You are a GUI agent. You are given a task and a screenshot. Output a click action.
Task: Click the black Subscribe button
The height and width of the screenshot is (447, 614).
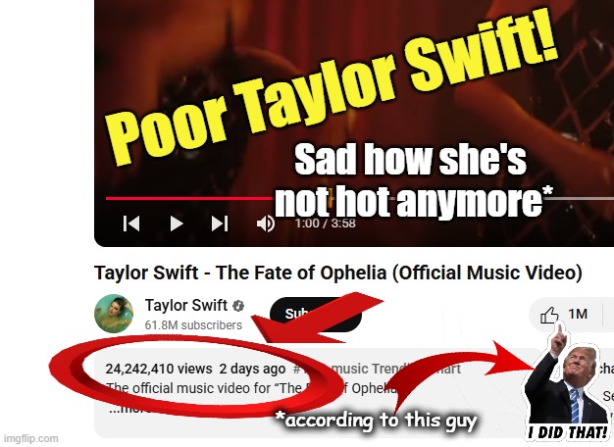click(316, 315)
